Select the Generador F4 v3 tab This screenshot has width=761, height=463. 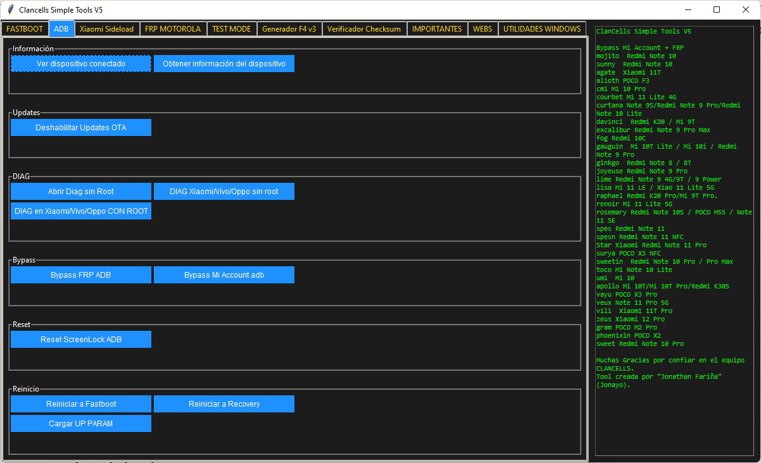pyautogui.click(x=289, y=28)
